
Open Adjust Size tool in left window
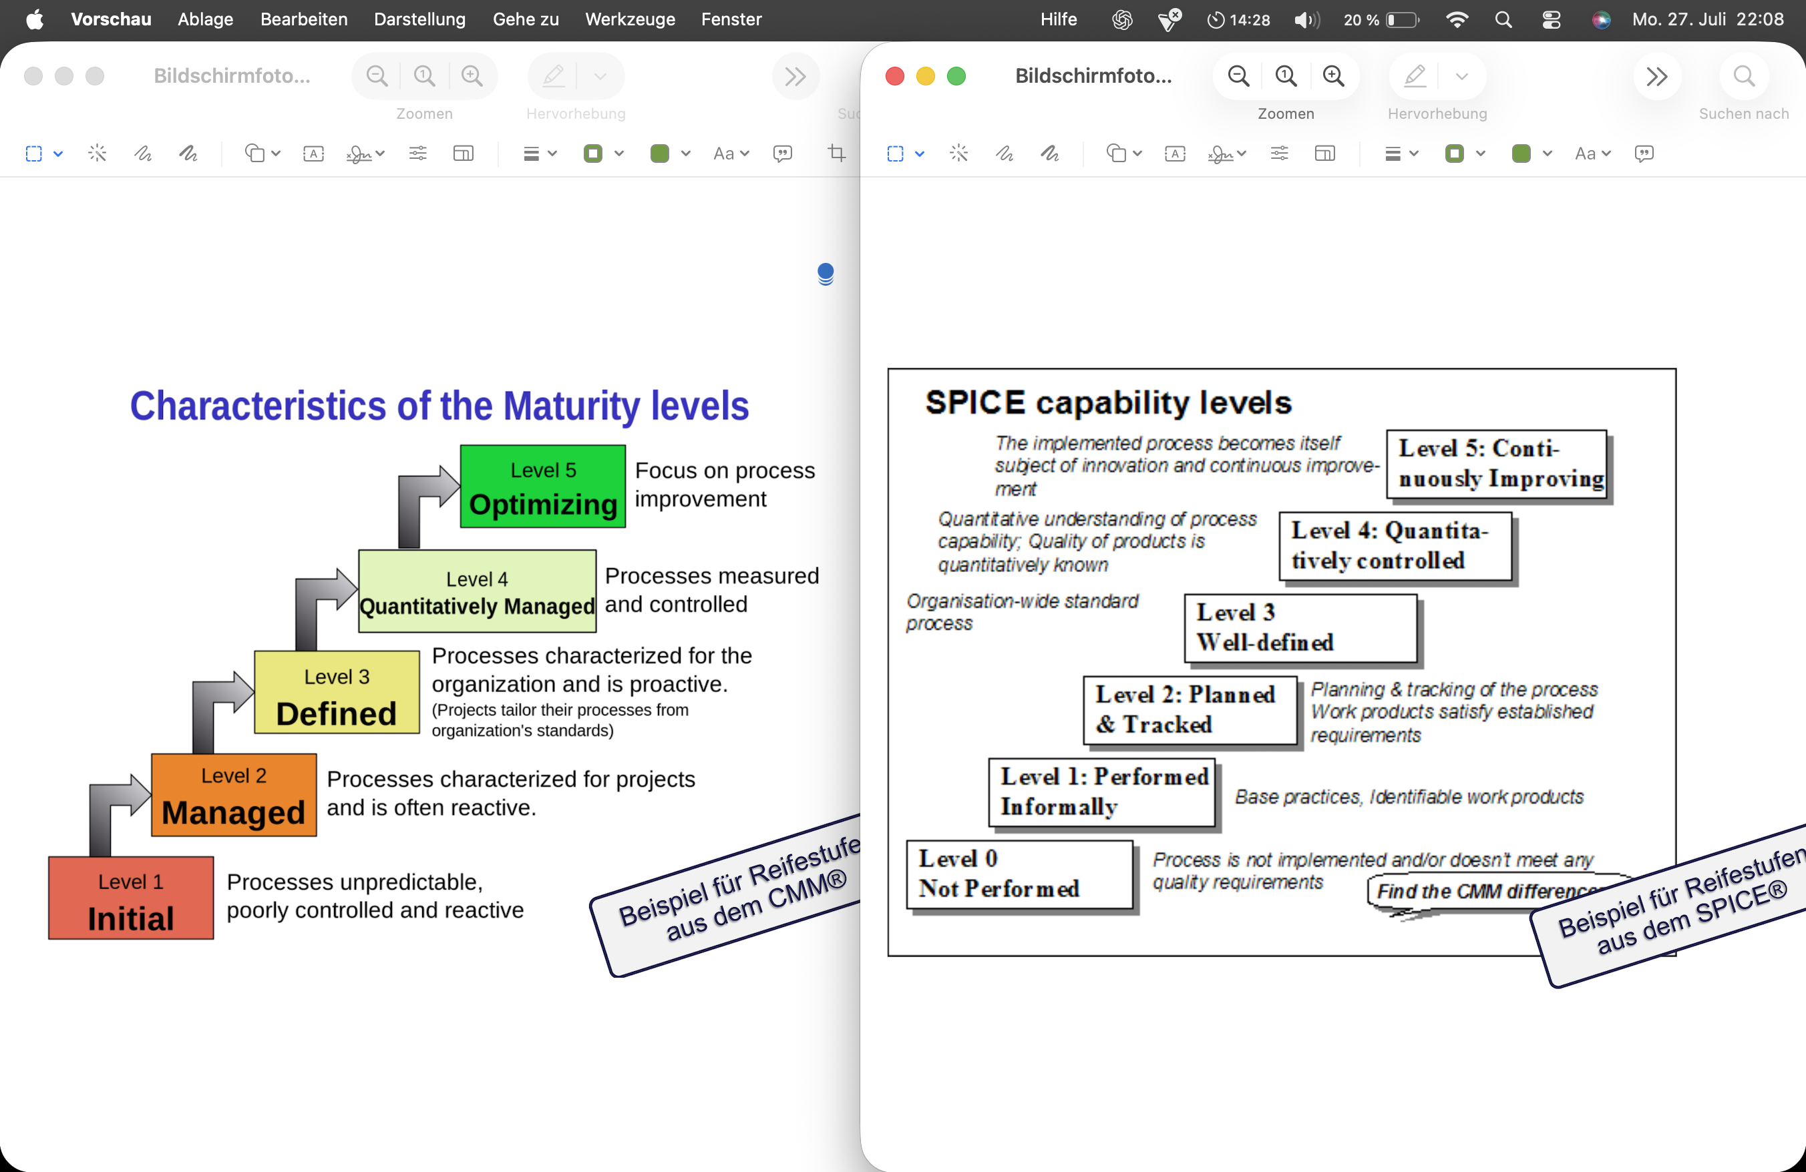point(464,154)
